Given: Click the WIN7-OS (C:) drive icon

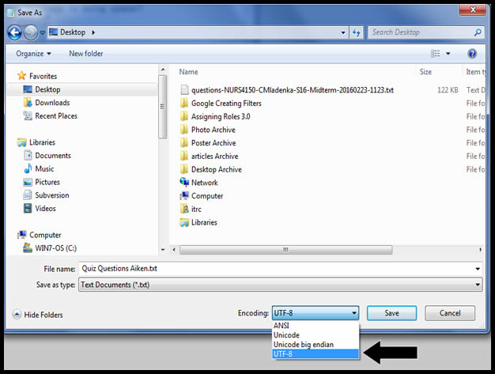Looking at the screenshot, I should 28,247.
